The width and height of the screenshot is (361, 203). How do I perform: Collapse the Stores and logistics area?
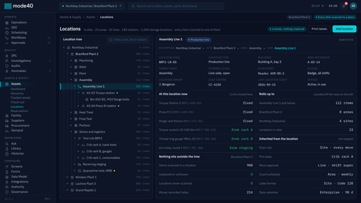(71, 132)
